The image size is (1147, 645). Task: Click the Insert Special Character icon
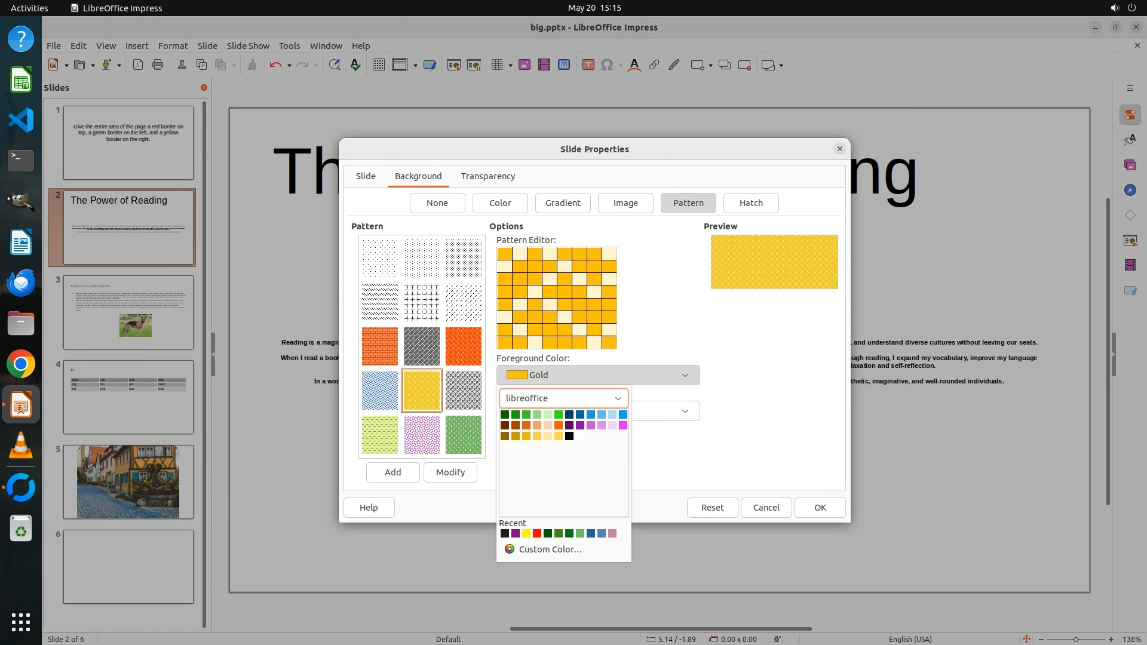click(607, 65)
